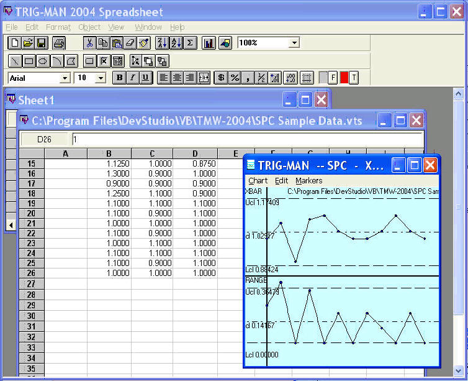Set cell border with the dashed box icon
Image resolution: width=468 pixels, height=381 pixels.
307,78
